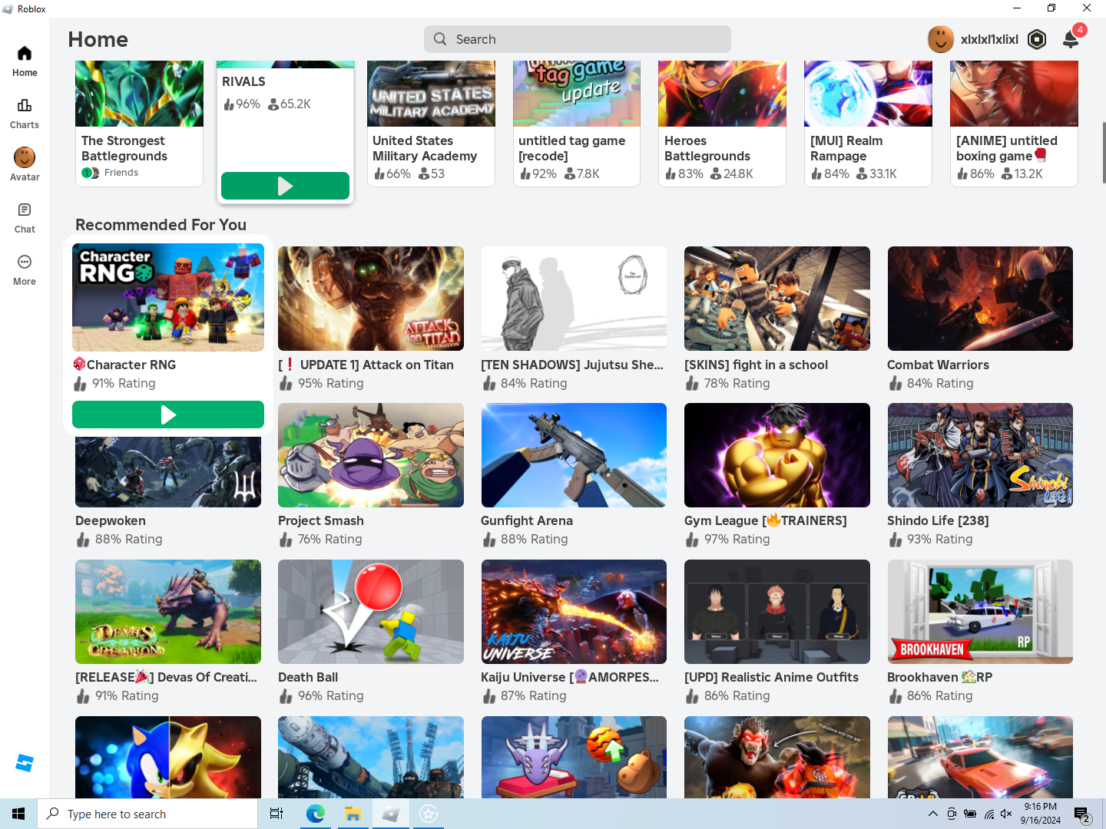Image resolution: width=1106 pixels, height=829 pixels.
Task: Open the Combat Warriors thumbnail
Action: (x=980, y=299)
